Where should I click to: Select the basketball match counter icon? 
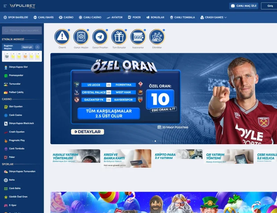[25, 56]
